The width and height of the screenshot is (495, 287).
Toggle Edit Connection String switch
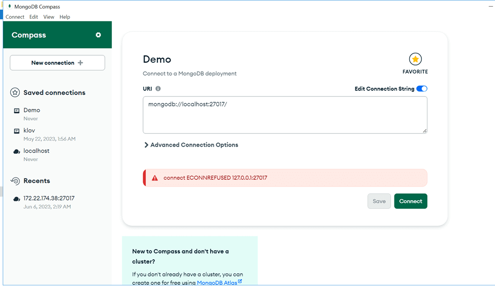tap(422, 89)
